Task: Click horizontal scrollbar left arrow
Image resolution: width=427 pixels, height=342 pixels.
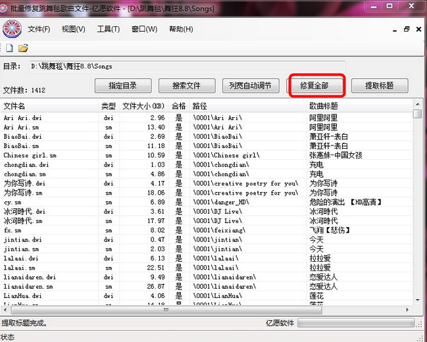Action: (x=5, y=310)
